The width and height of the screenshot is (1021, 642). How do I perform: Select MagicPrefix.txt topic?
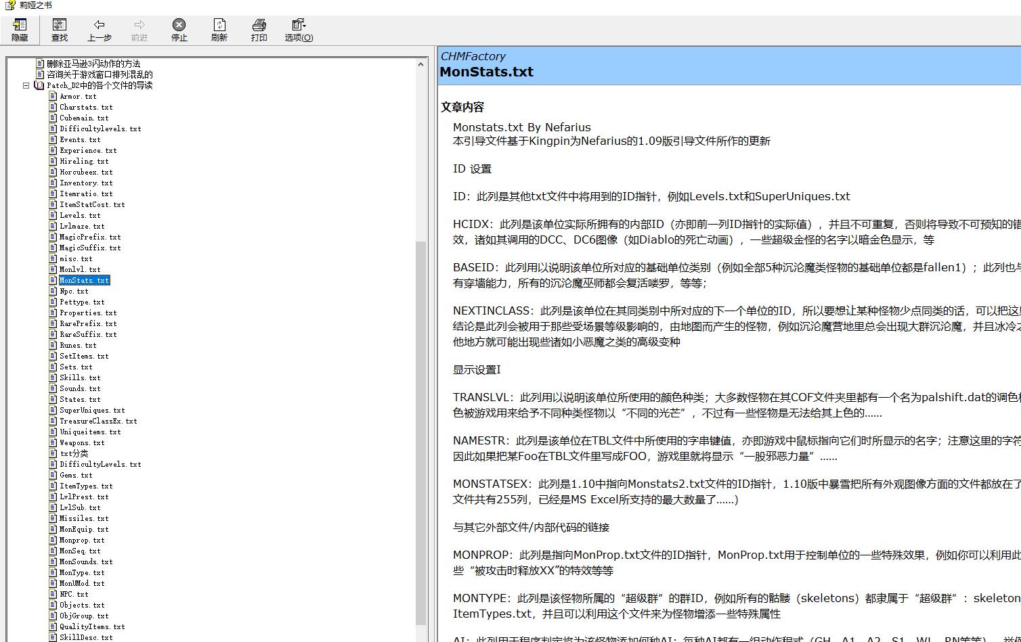90,237
